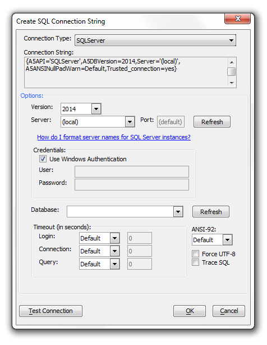The image size is (267, 345).
Task: Open the Connection Type dropdown
Action: (155, 40)
